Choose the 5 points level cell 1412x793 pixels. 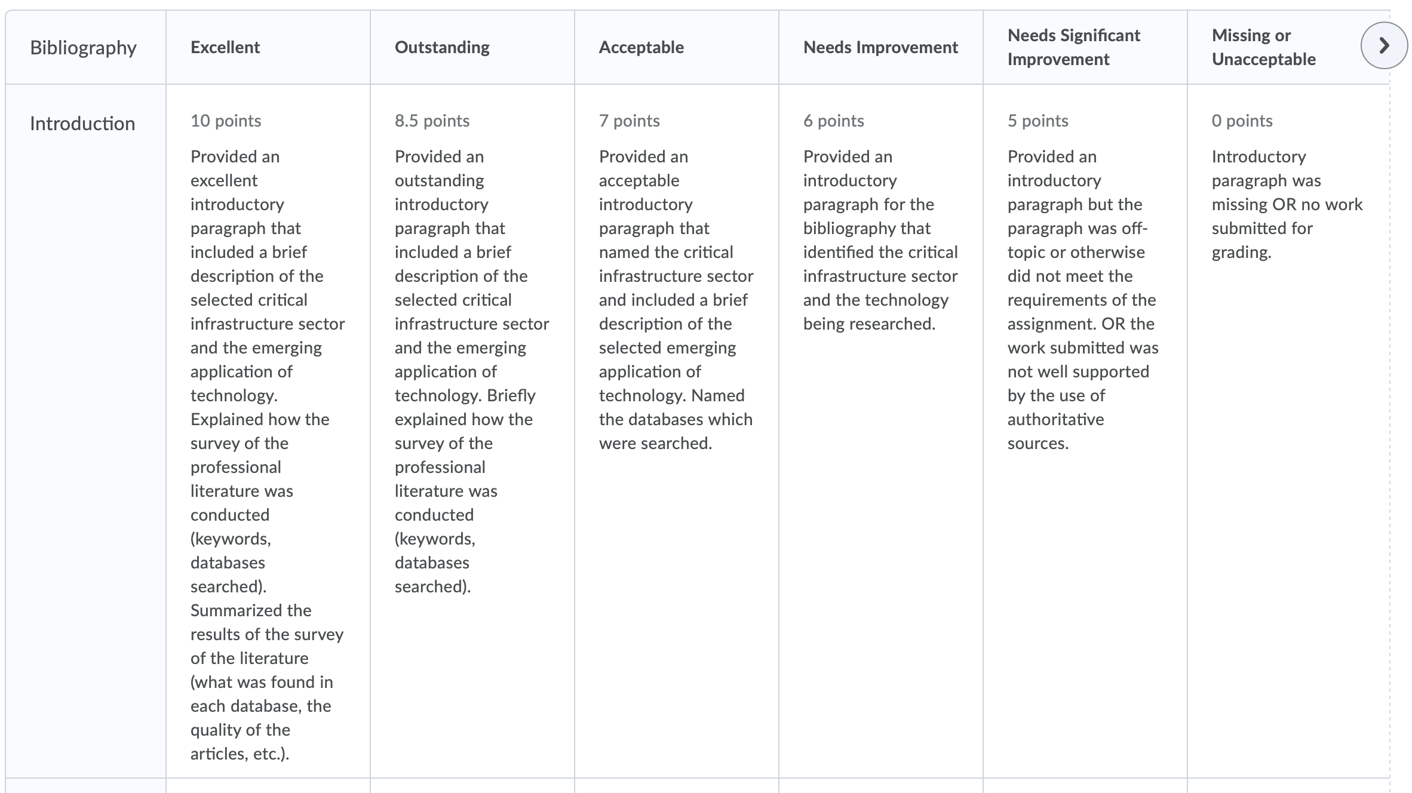1085,431
